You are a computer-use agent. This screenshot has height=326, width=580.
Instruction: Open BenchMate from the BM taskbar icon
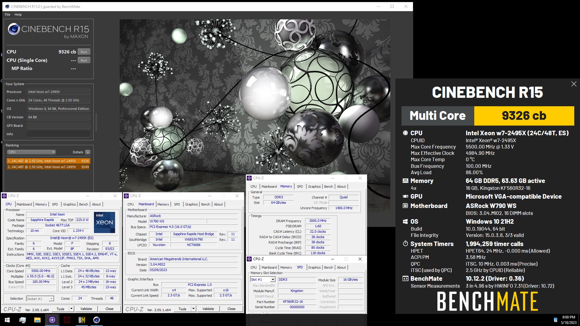point(82,320)
